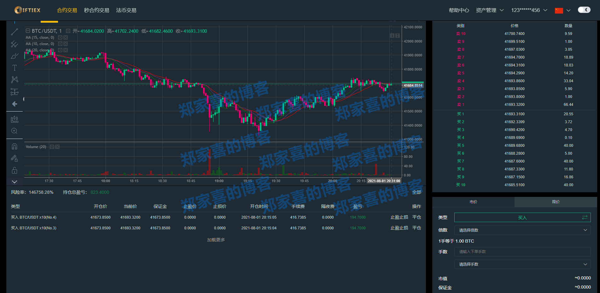Select the brush drawing tool
Viewport: 600px width, 293px height.
[15, 56]
